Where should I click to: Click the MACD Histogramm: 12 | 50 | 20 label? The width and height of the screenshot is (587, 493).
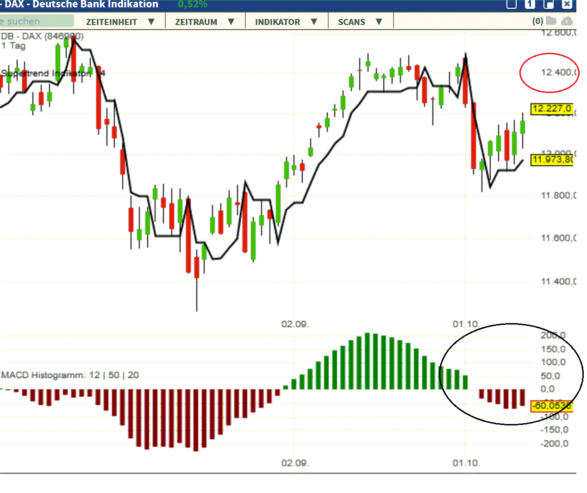[x=69, y=375]
